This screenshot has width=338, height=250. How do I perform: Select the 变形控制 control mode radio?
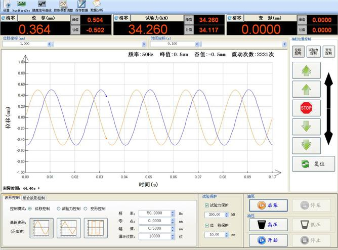pyautogui.click(x=86, y=209)
